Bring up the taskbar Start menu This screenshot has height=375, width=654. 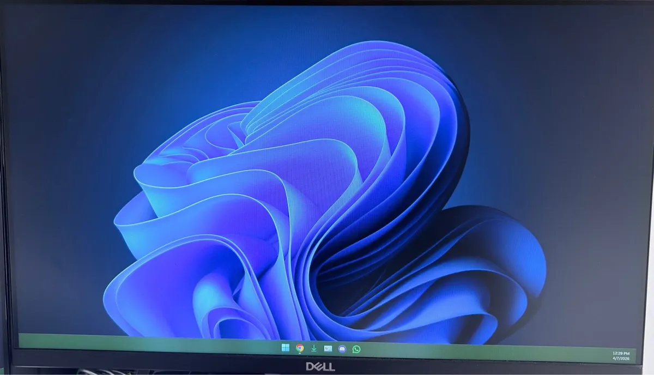point(284,348)
